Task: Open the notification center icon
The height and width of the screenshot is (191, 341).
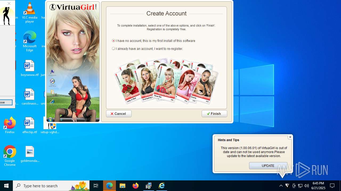Action: point(332,186)
